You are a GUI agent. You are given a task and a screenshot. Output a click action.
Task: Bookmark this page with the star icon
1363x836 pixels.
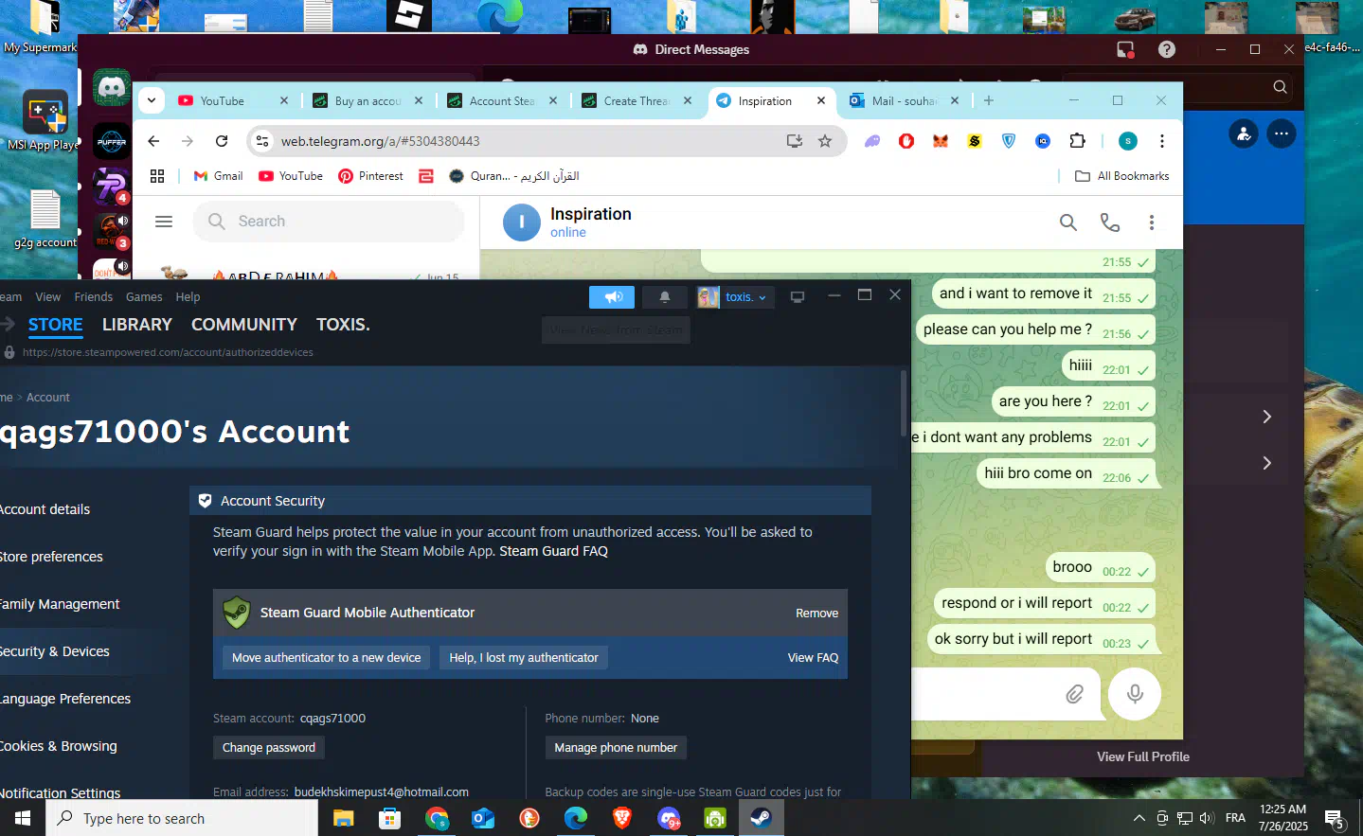pos(825,141)
